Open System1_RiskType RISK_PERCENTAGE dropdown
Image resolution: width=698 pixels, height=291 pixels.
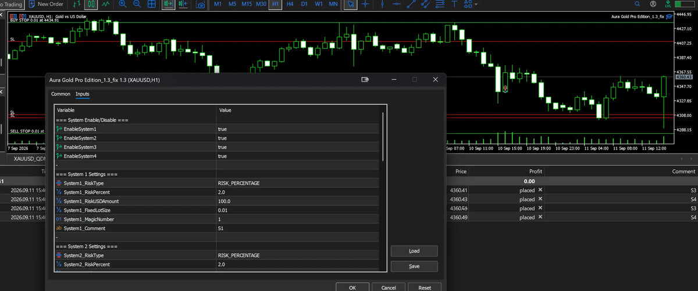(x=297, y=183)
